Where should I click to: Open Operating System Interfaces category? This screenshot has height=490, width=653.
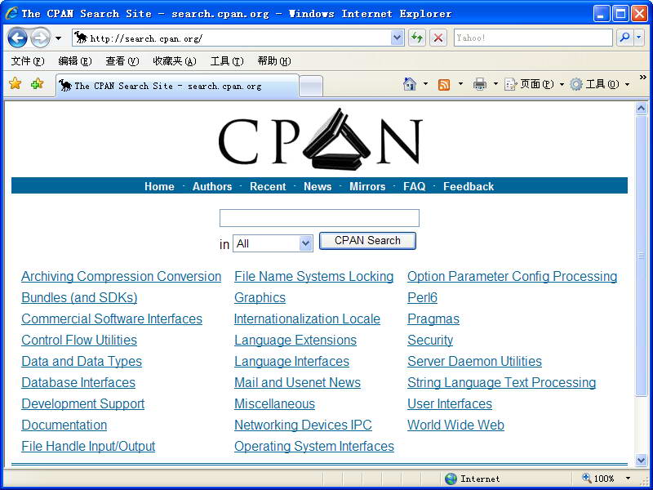point(314,446)
